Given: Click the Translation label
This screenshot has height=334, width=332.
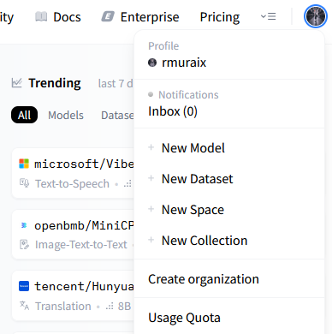Looking at the screenshot, I should [63, 306].
